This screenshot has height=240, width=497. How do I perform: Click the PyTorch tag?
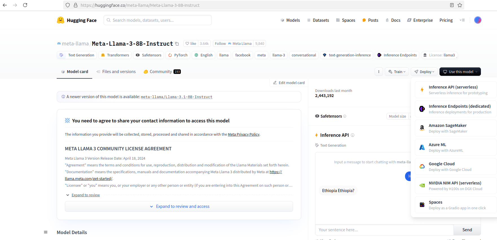tap(178, 55)
